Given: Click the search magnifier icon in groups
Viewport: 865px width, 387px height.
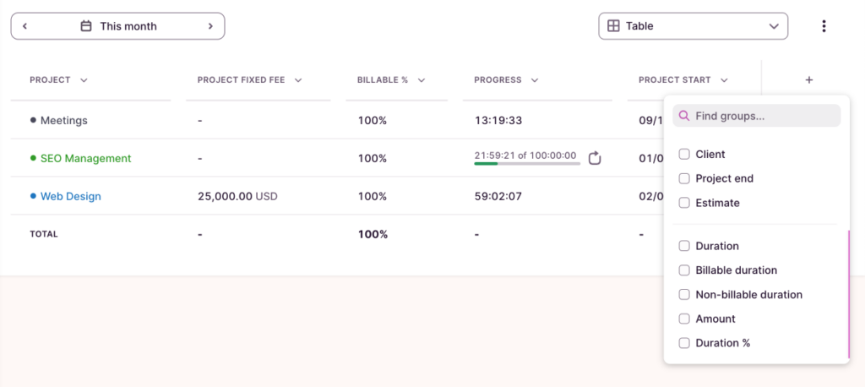Looking at the screenshot, I should tap(685, 116).
